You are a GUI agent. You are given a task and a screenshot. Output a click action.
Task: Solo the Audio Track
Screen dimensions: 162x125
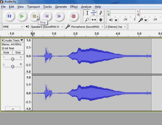tap(18, 53)
